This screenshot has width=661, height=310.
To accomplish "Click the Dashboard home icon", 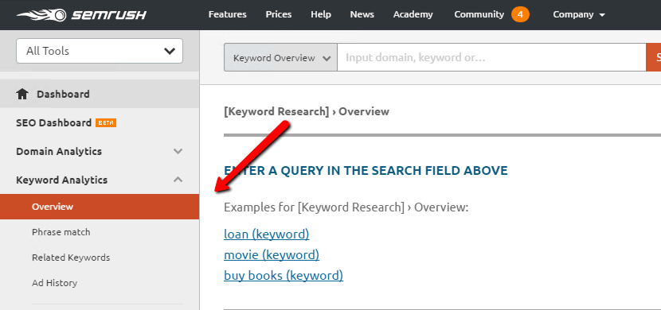I will click(22, 95).
